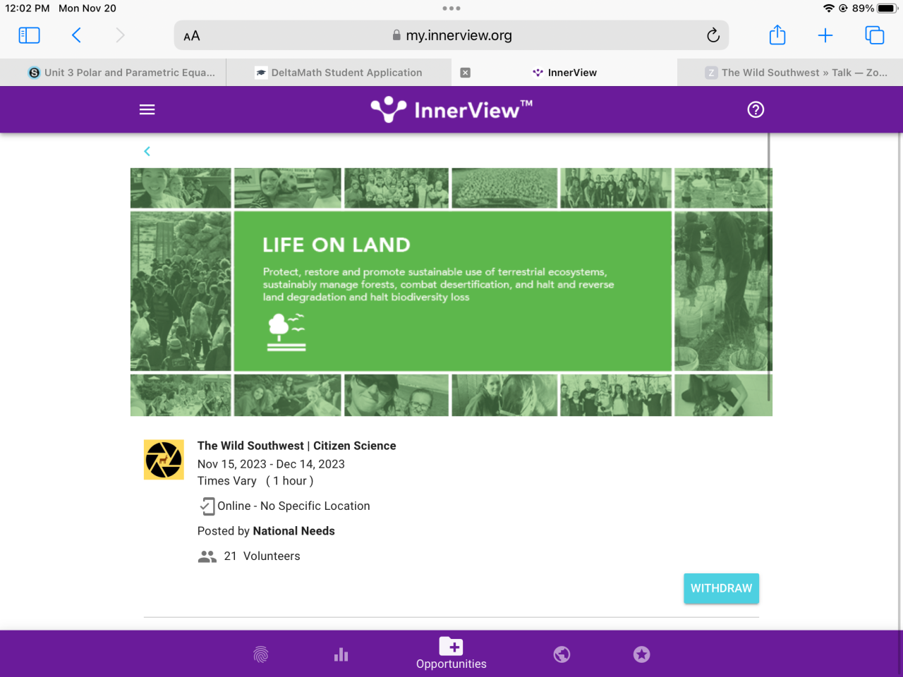Switch to DeltaMath Student Application tab
Viewport: 903px width, 677px height.
click(339, 73)
